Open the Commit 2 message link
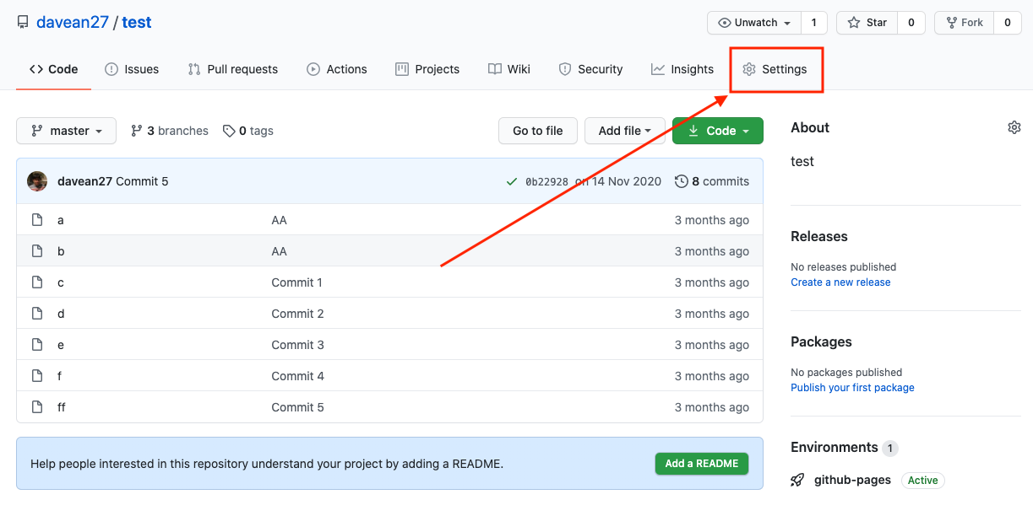This screenshot has height=516, width=1033. coord(298,314)
